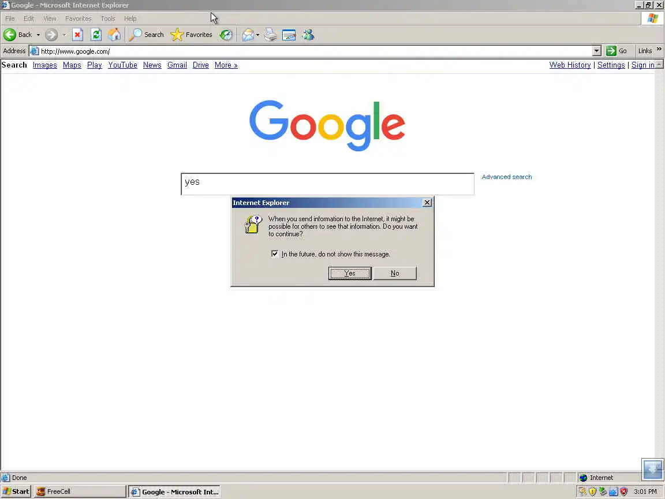Click the Messenger icon in toolbar
The image size is (665, 499).
point(308,35)
